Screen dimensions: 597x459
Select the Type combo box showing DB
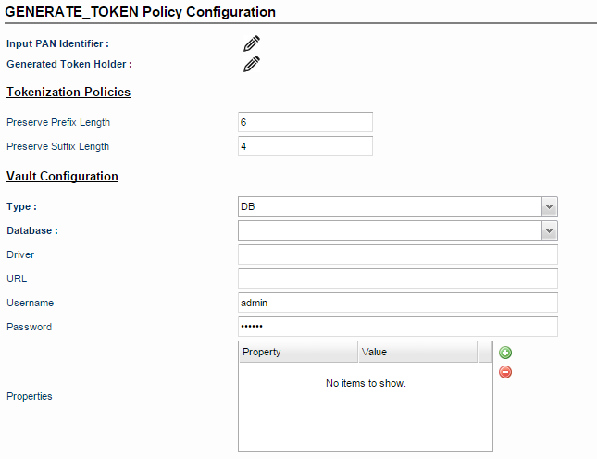pyautogui.click(x=398, y=206)
